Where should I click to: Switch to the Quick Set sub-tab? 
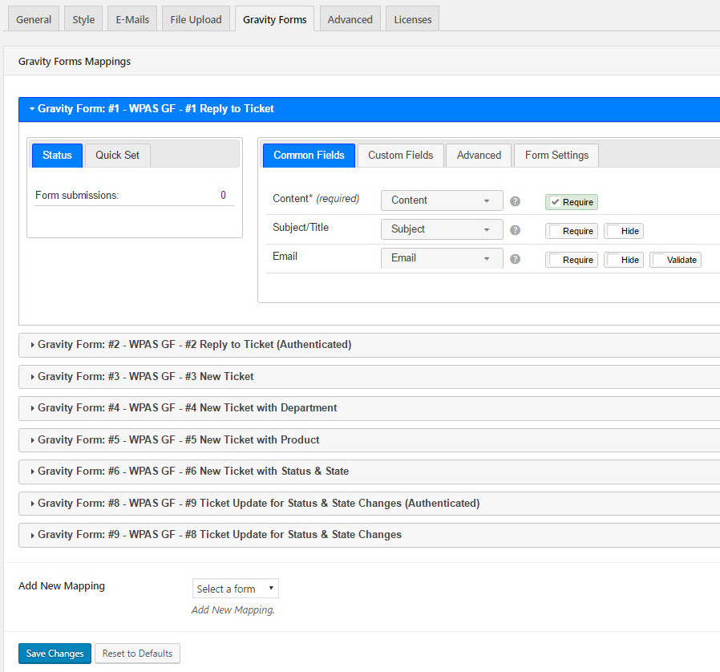point(117,156)
